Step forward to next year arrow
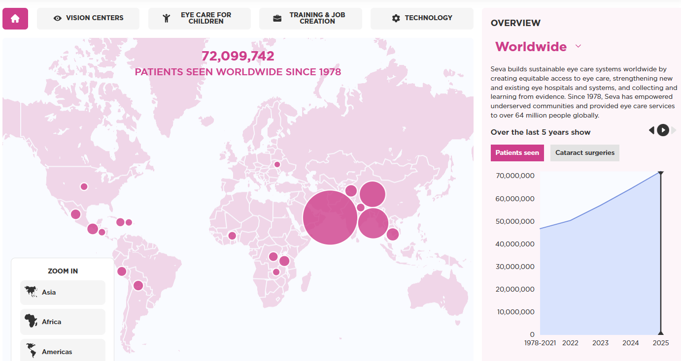Viewport: 681px width, 361px height. coord(674,130)
